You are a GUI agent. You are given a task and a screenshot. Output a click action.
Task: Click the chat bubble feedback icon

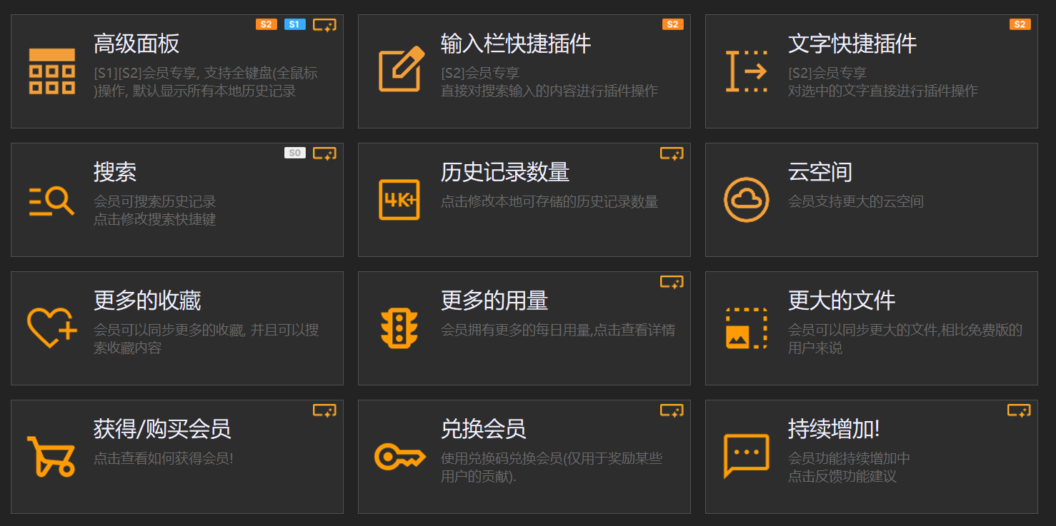click(747, 455)
